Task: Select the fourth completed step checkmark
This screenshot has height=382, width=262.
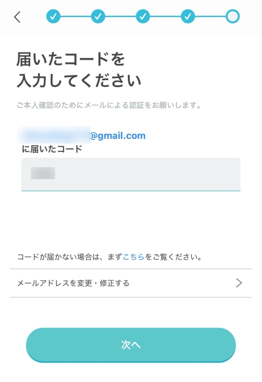Action: coord(188,16)
